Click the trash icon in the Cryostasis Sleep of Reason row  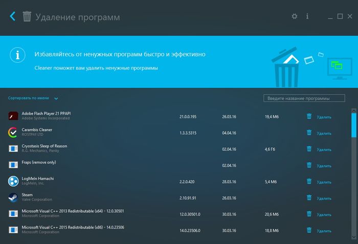309,149
